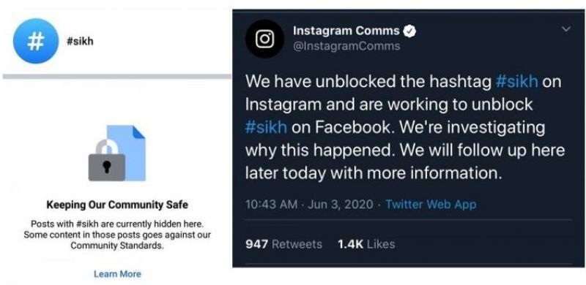Expand the tweet options chevron

coord(566,28)
